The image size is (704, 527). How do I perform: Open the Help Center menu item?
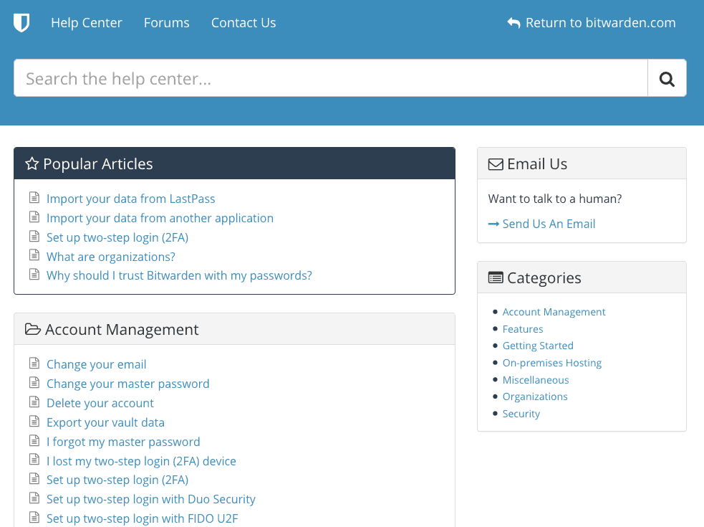(x=87, y=22)
